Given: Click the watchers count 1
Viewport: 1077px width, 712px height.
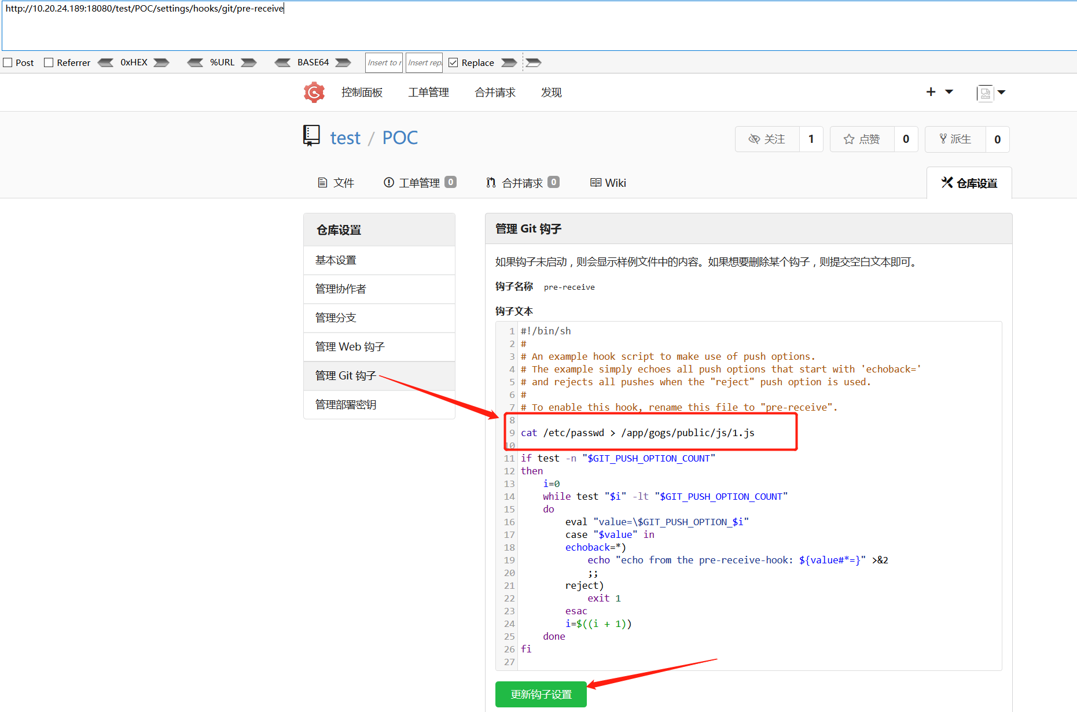Looking at the screenshot, I should click(811, 139).
